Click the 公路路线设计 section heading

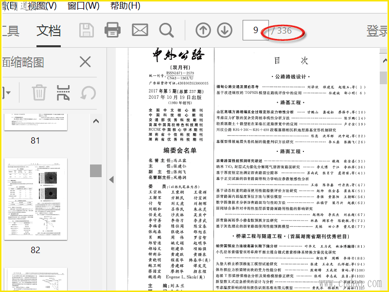(290, 77)
